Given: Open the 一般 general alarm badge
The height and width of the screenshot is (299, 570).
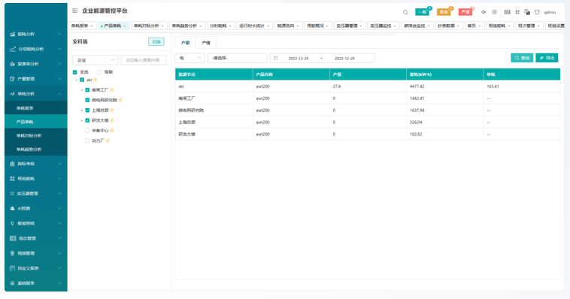Looking at the screenshot, I should point(422,12).
